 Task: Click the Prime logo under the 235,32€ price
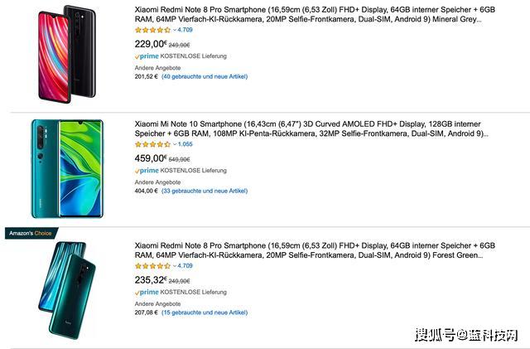(x=147, y=293)
